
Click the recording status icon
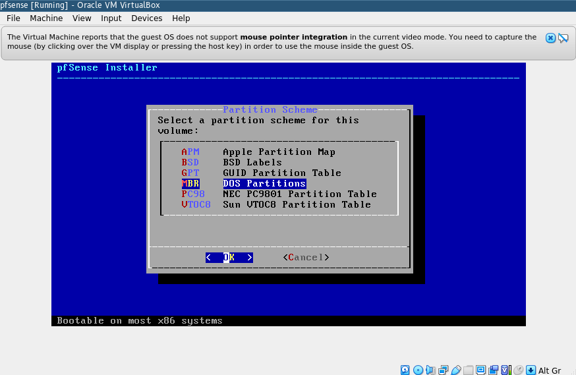pos(494,370)
